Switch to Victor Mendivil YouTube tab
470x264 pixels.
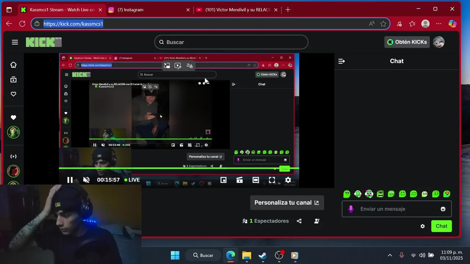pos(237,10)
